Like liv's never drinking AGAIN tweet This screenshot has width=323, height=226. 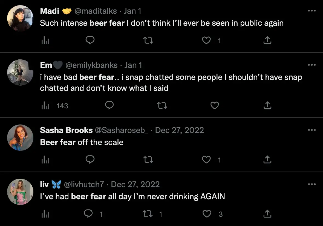click(x=207, y=214)
